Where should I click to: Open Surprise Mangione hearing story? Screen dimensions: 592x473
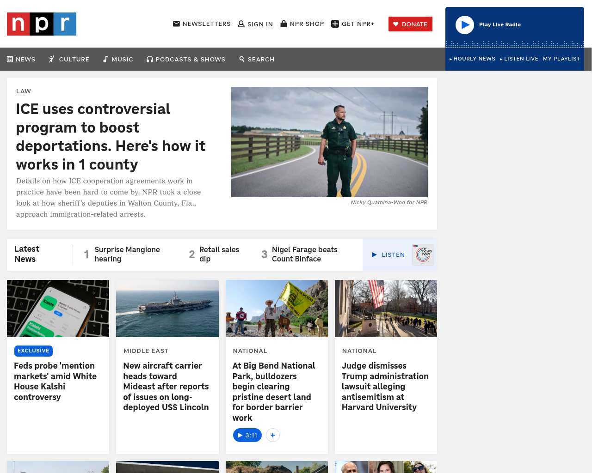point(127,254)
